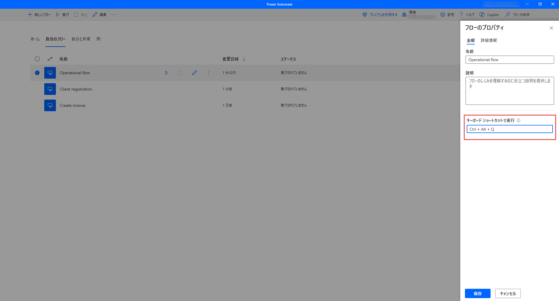Edit Operational flow using the pencil icon
The image size is (559, 301).
[194, 73]
